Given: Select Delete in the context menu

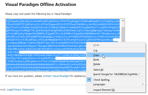Looking at the screenshot, I should [x=116, y=64].
